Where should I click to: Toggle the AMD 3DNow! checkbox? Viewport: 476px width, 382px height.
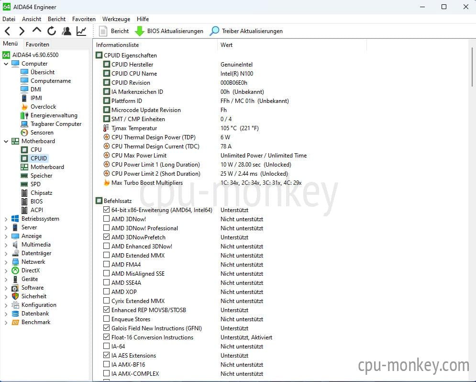point(106,219)
